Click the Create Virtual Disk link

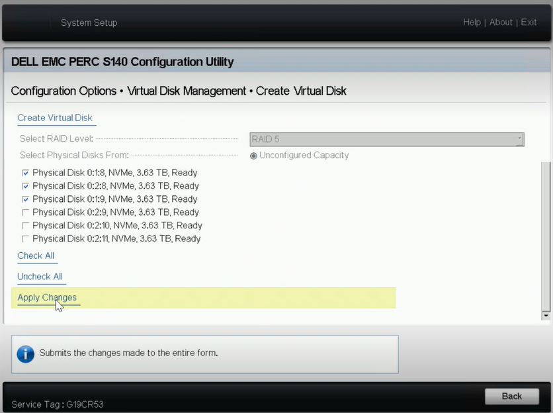point(55,118)
